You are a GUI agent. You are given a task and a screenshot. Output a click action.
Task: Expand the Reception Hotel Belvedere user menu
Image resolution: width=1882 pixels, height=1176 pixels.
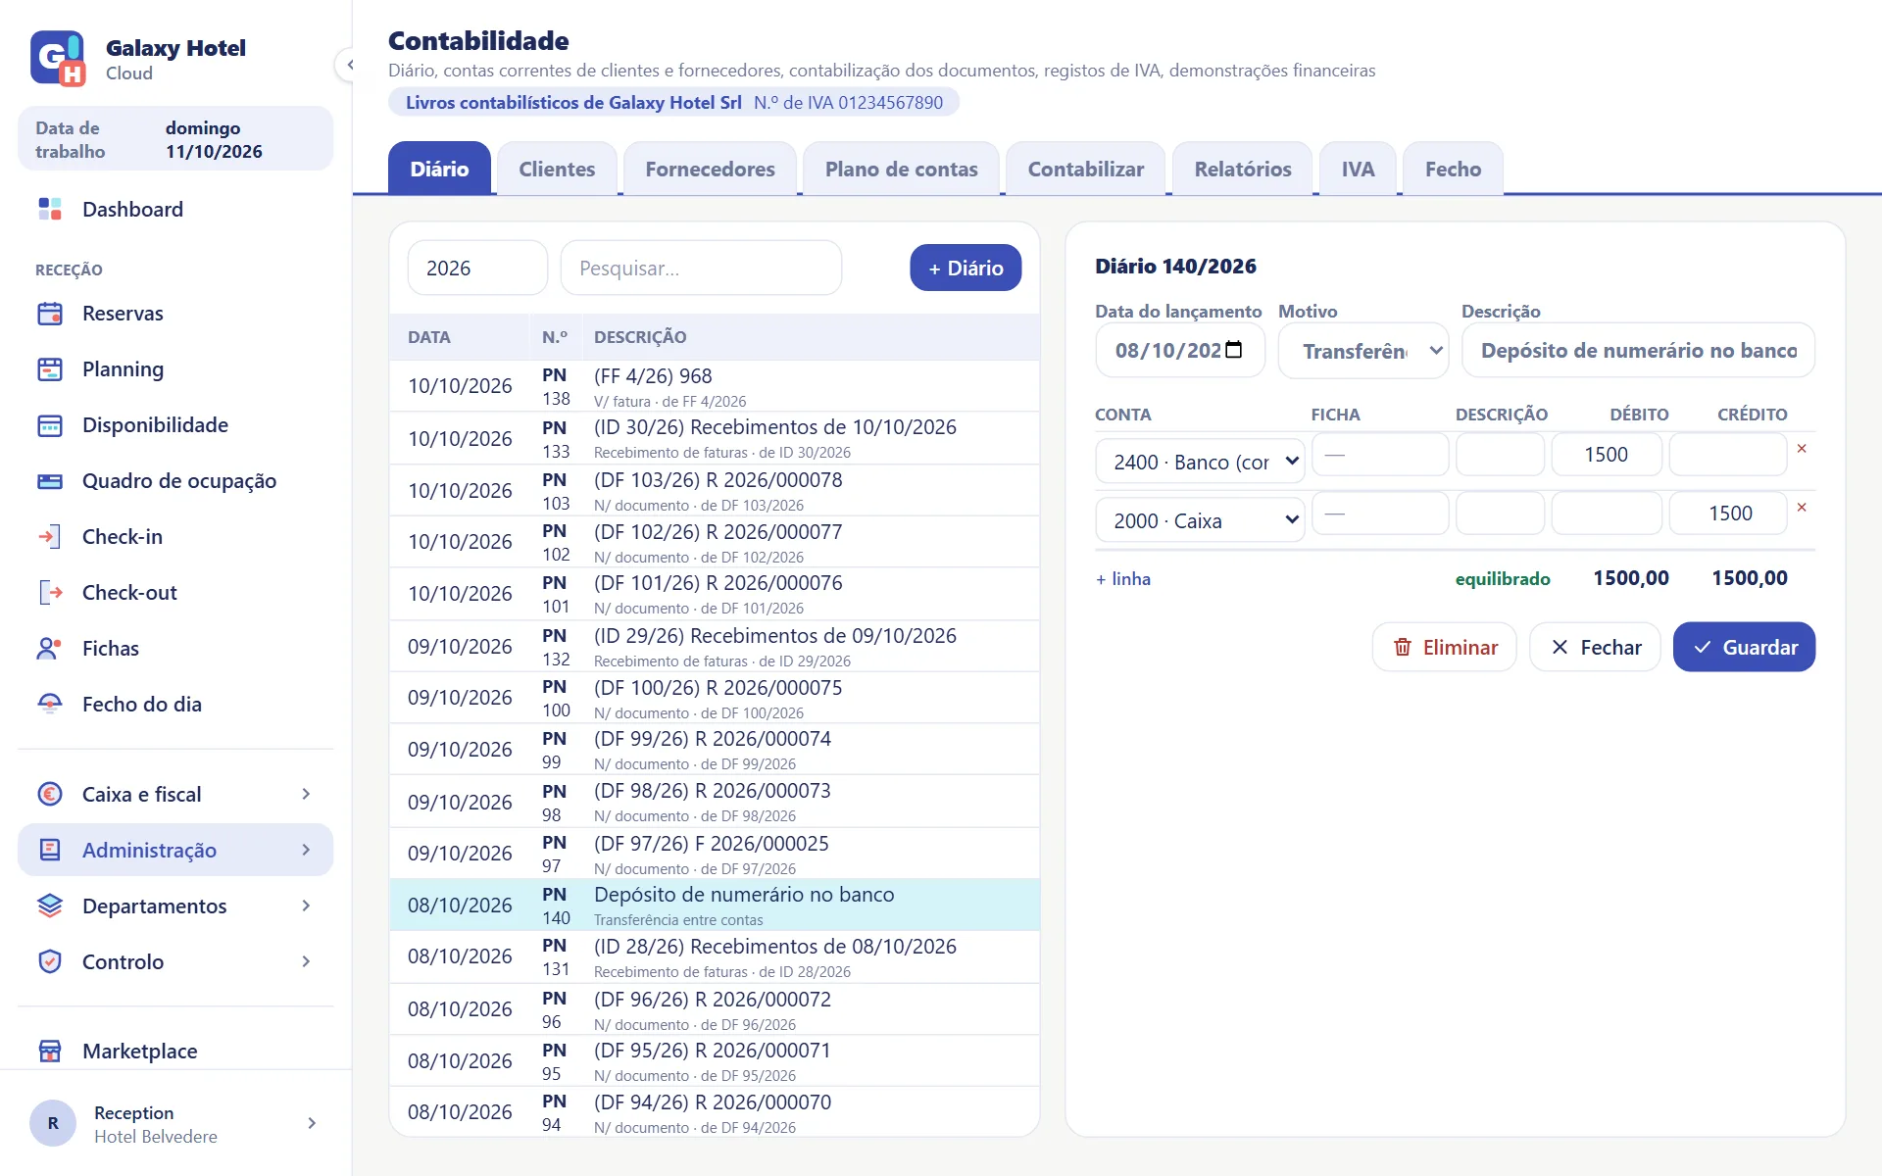[312, 1123]
